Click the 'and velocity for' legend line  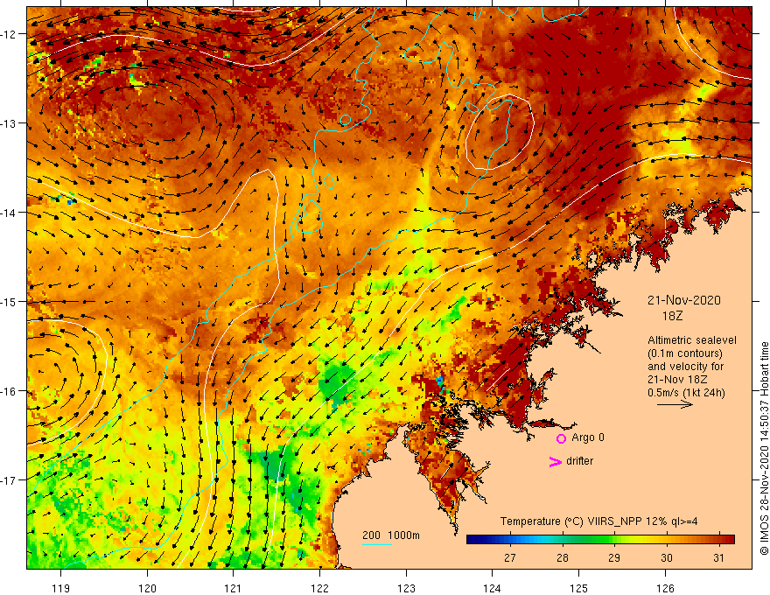(685, 367)
